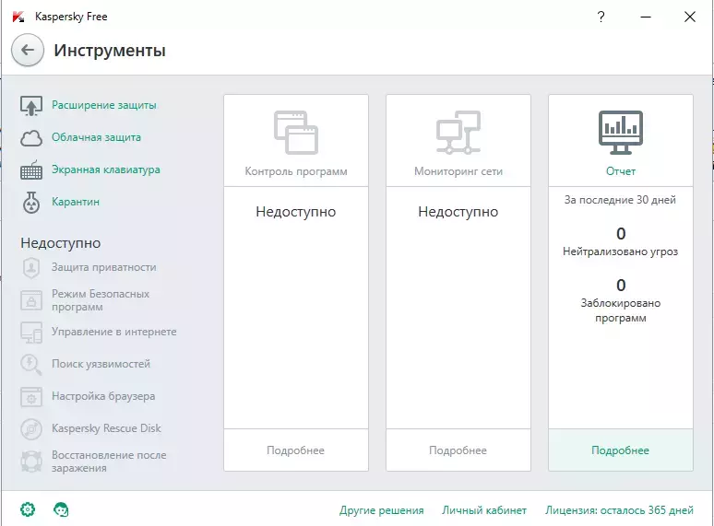Click Восстановление после заражения label

(109, 462)
